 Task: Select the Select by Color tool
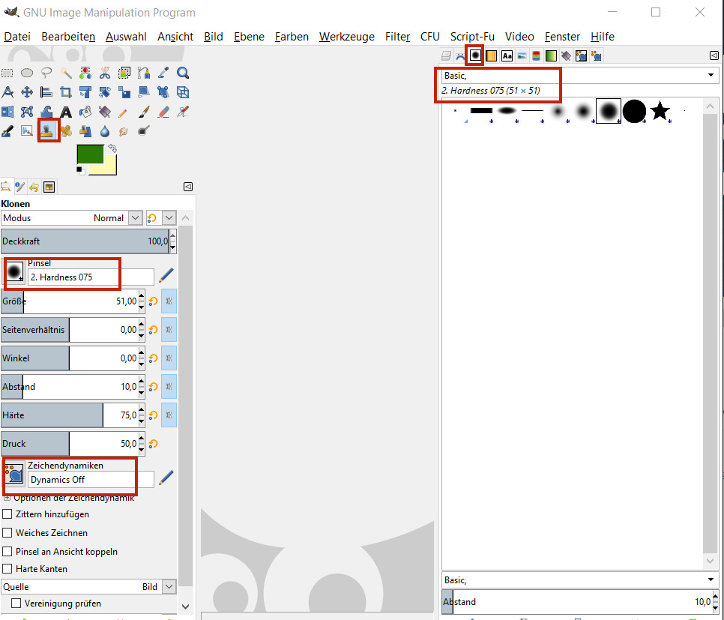pyautogui.click(x=85, y=73)
